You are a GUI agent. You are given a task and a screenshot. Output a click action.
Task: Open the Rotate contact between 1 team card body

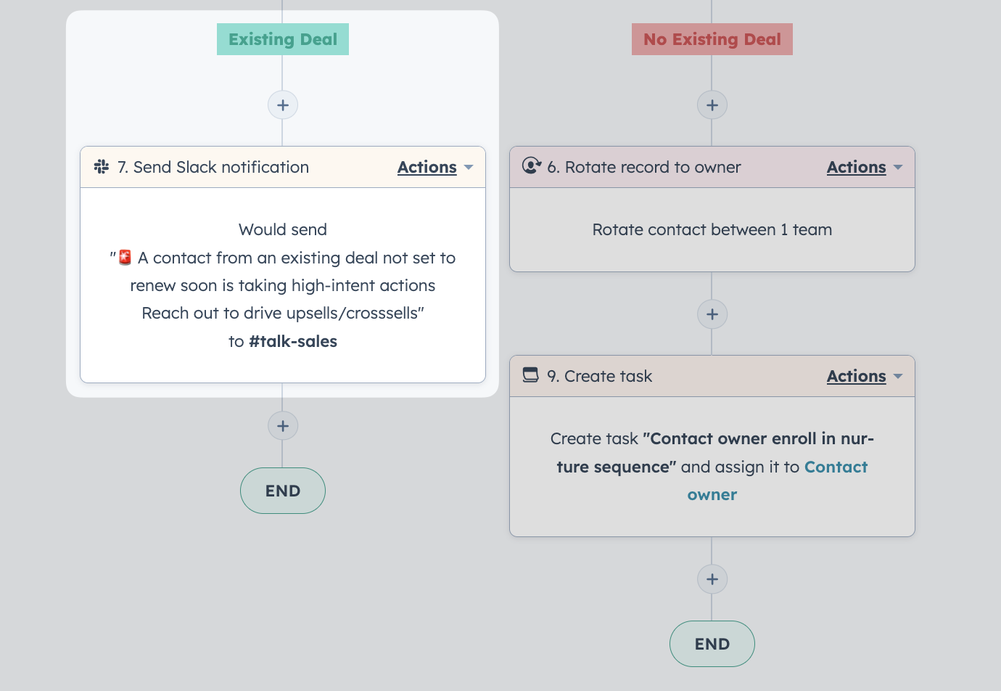point(712,230)
